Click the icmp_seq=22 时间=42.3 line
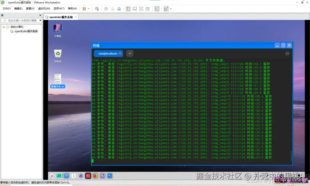Screen dimensions: 310x186 [x=182, y=140]
